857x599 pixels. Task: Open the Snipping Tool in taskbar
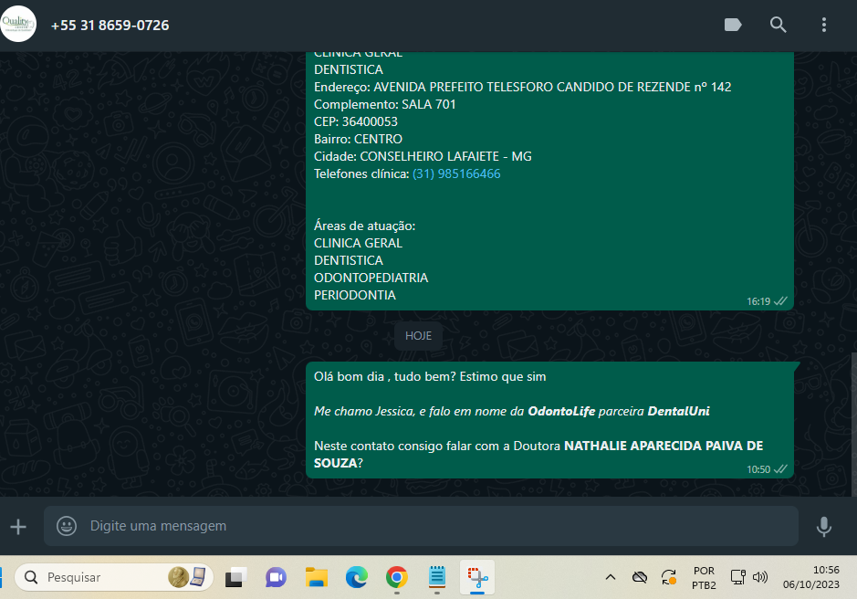477,577
